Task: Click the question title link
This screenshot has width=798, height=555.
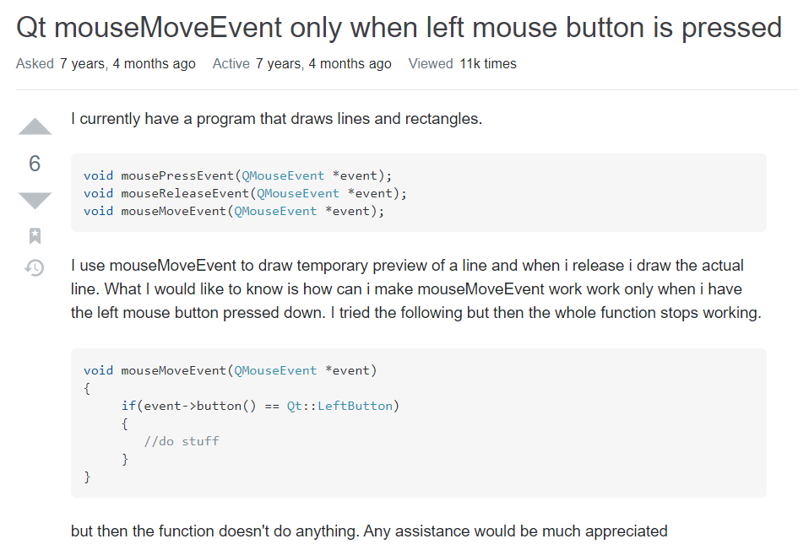Action: tap(398, 27)
